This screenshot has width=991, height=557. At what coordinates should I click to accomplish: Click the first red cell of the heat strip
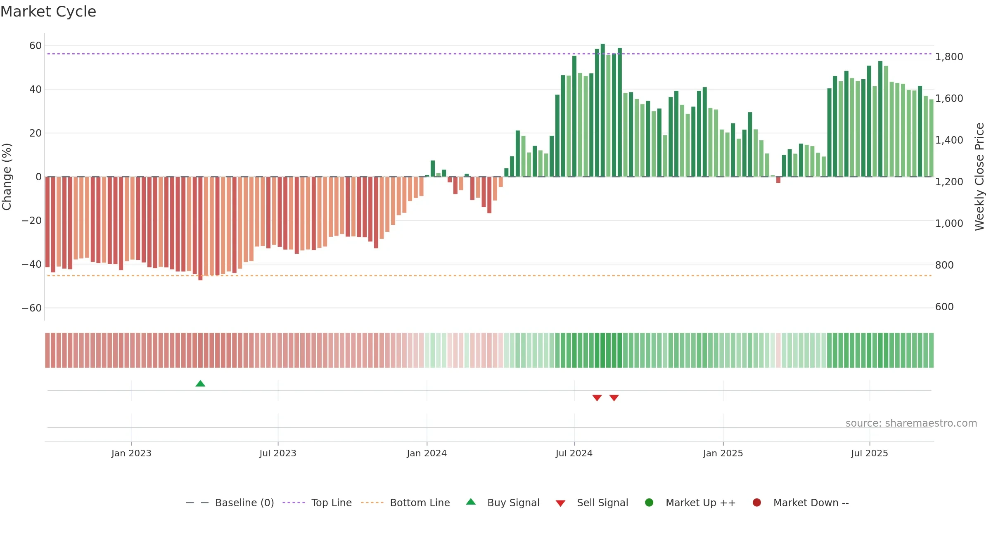[47, 350]
